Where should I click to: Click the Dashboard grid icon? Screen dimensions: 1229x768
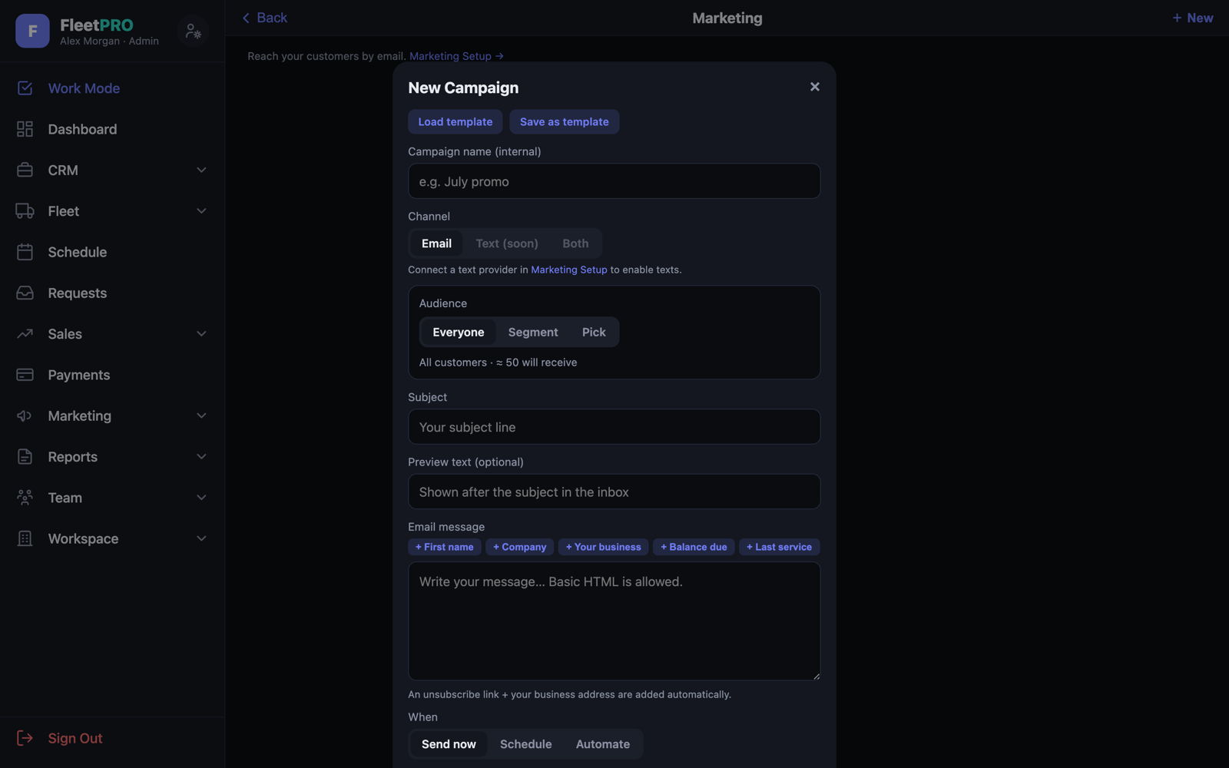pyautogui.click(x=25, y=129)
